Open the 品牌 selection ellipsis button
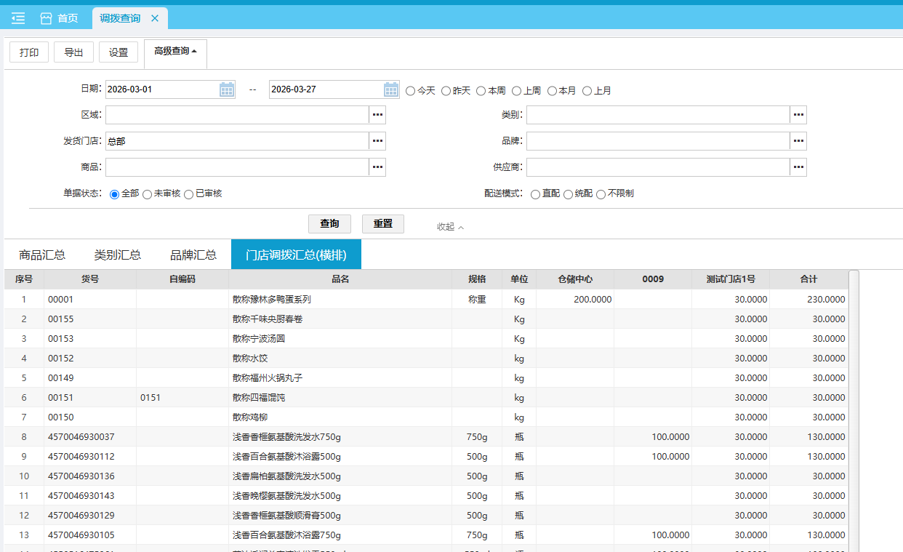Viewport: 903px width, 552px height. pyautogui.click(x=798, y=141)
